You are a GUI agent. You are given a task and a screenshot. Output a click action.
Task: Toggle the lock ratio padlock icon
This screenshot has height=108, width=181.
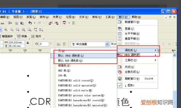28,43
